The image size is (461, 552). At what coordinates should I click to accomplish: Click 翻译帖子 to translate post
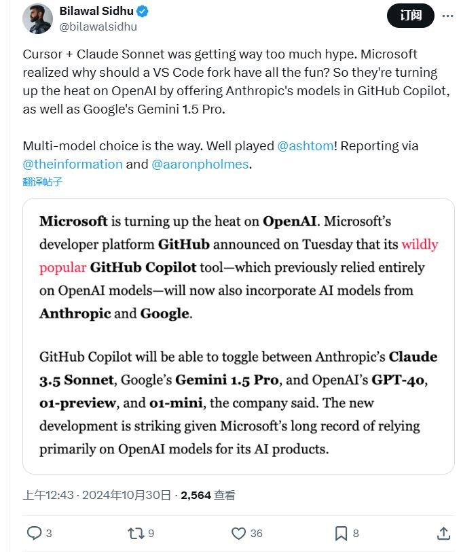click(42, 182)
